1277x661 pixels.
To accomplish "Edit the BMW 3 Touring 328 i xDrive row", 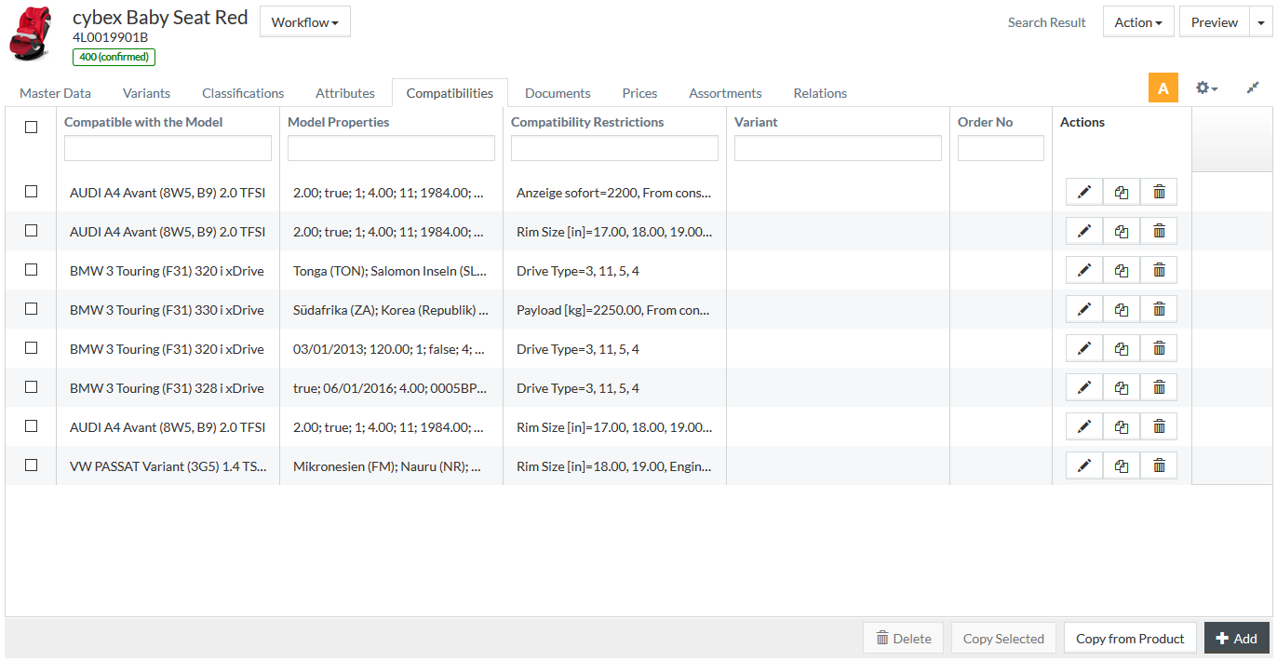I will pyautogui.click(x=1084, y=387).
